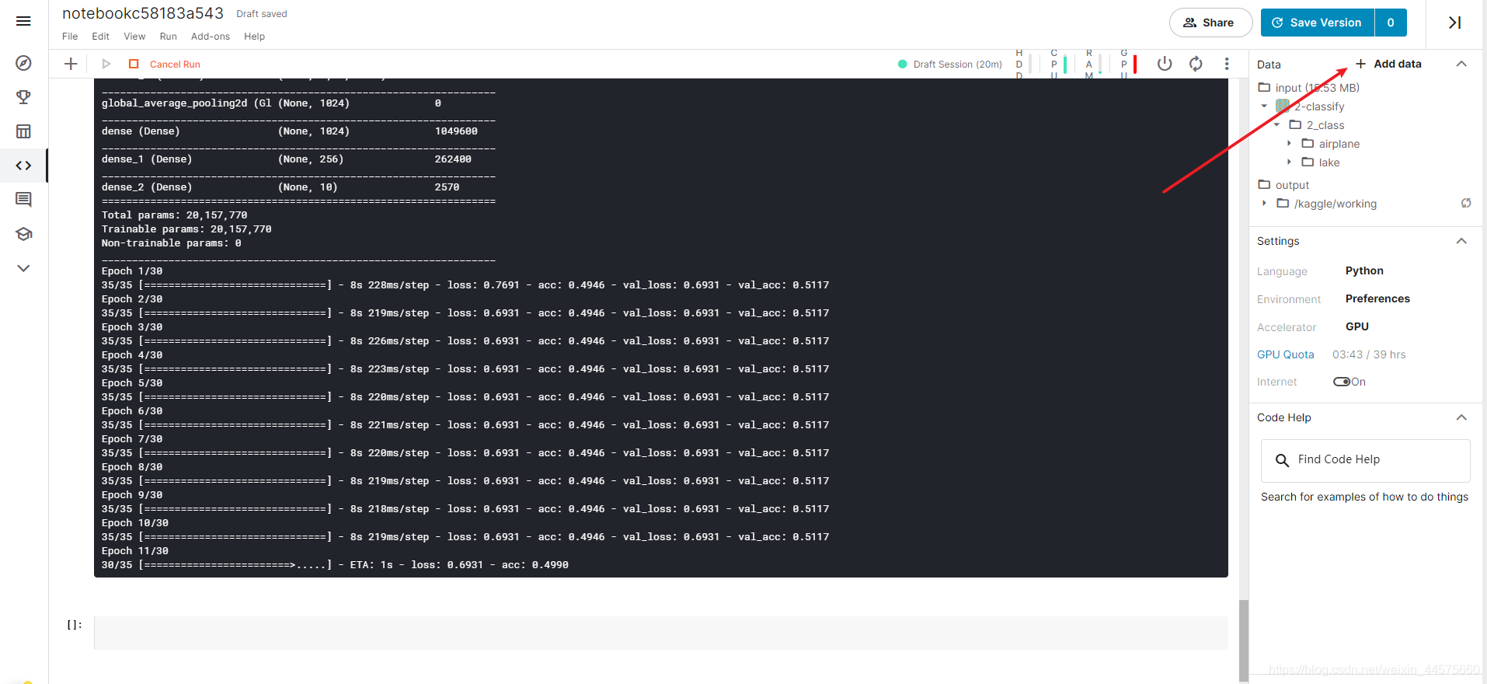Open the View menu
The image size is (1487, 684).
[x=134, y=37]
